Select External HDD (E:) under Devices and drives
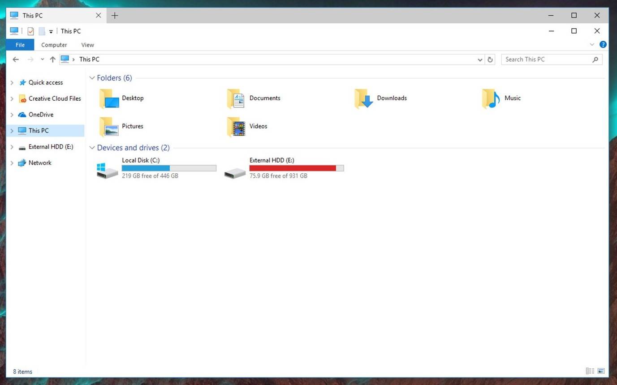This screenshot has height=385, width=617. coord(284,168)
